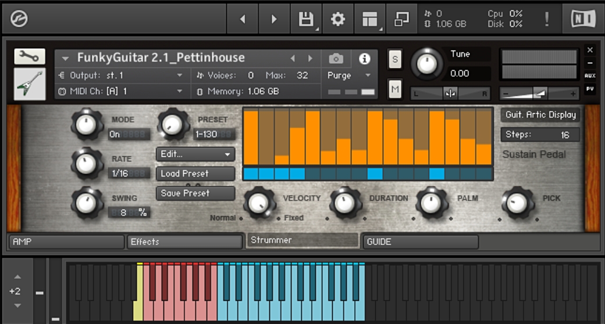Click the RATE knob
Image resolution: width=605 pixels, height=324 pixels.
[87, 164]
